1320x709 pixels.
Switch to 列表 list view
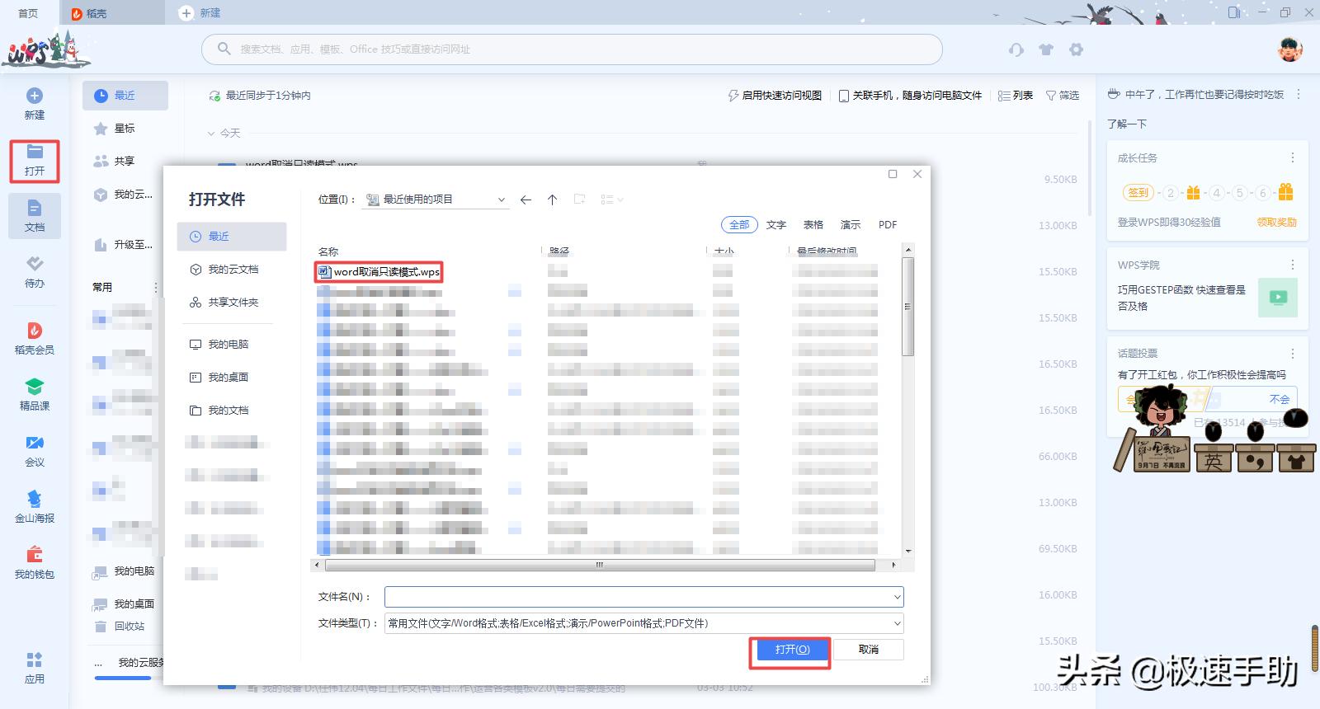(x=1016, y=96)
